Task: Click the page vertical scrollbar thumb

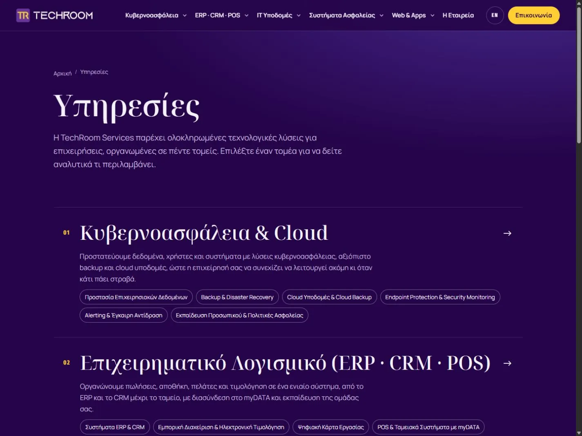Action: click(579, 75)
